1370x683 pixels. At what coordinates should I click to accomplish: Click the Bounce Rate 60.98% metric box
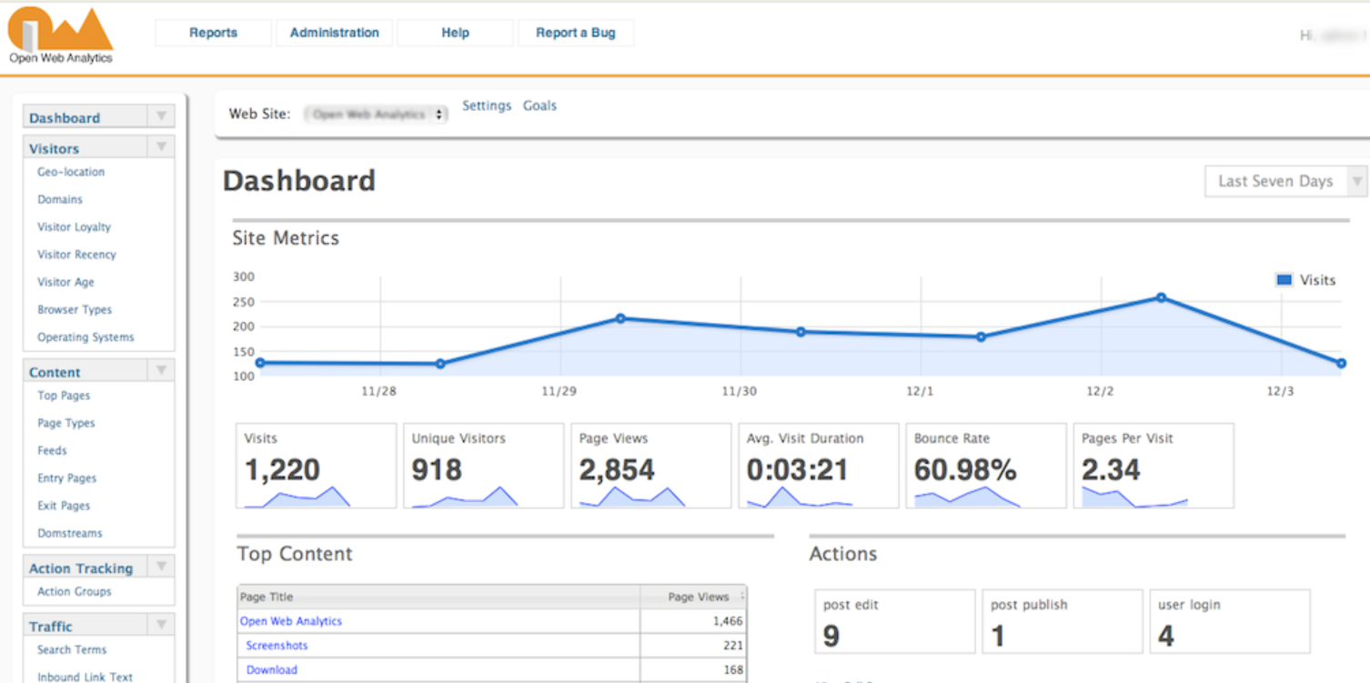point(986,466)
